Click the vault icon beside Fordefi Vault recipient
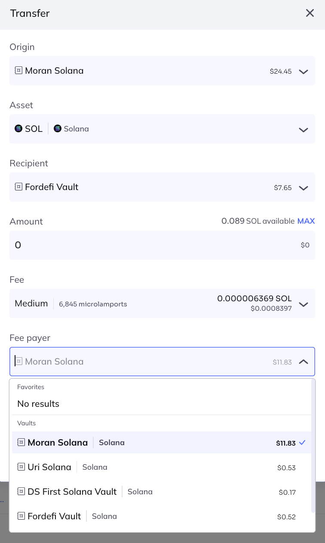The height and width of the screenshot is (543, 325). tap(18, 187)
